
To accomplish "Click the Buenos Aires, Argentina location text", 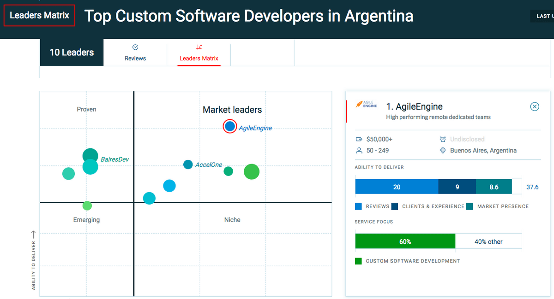I will click(x=483, y=151).
